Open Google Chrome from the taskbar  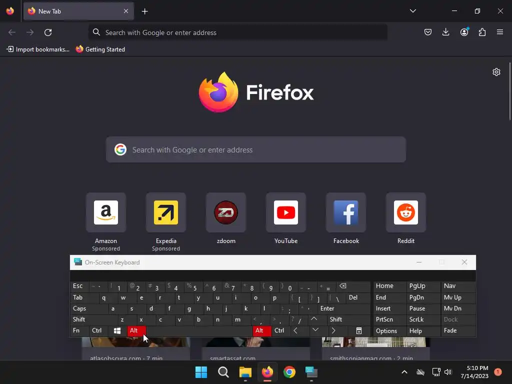[289, 372]
